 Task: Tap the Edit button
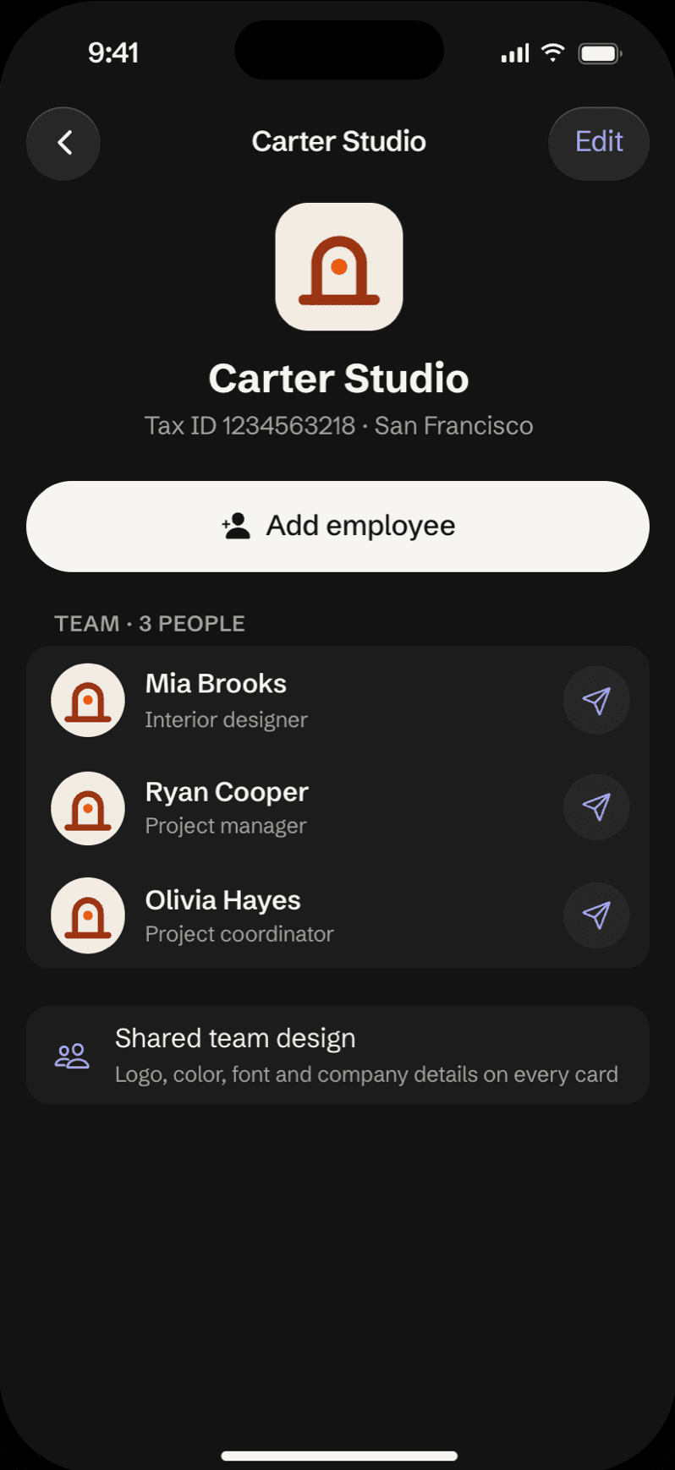pos(599,143)
